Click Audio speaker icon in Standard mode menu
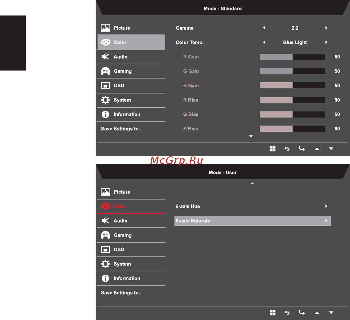Image resolution: width=350 pixels, height=320 pixels. [x=105, y=57]
